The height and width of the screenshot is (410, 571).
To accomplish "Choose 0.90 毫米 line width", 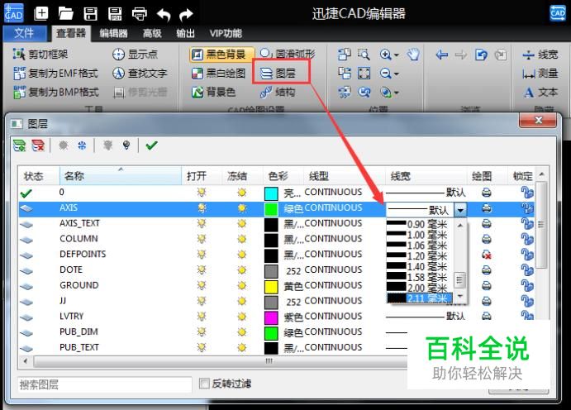I will tap(419, 224).
